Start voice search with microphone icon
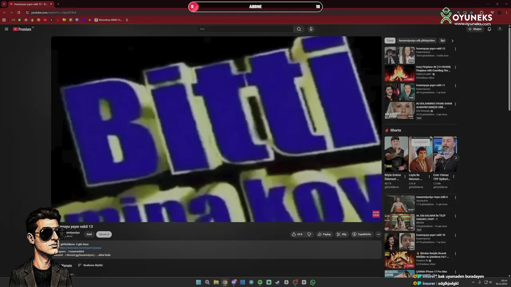The width and height of the screenshot is (511, 287). tap(311, 29)
